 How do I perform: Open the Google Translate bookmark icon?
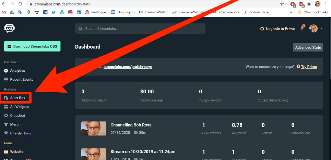pyautogui.click(x=20, y=12)
